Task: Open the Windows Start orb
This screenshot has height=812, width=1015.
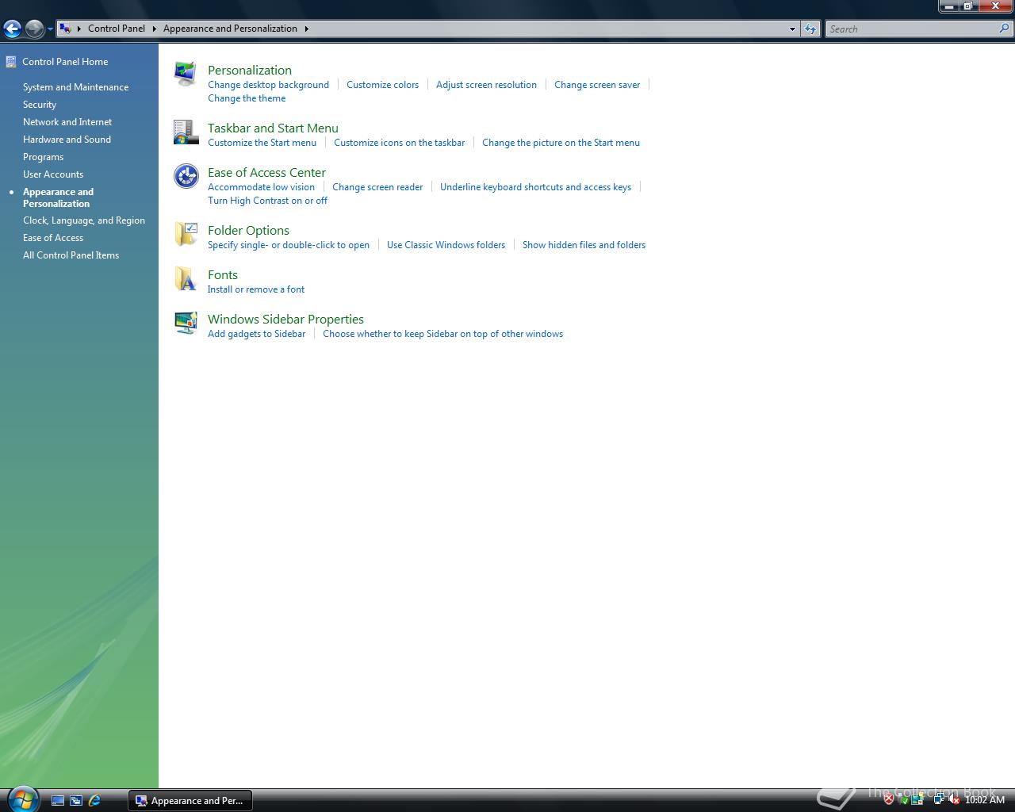Action: [21, 799]
